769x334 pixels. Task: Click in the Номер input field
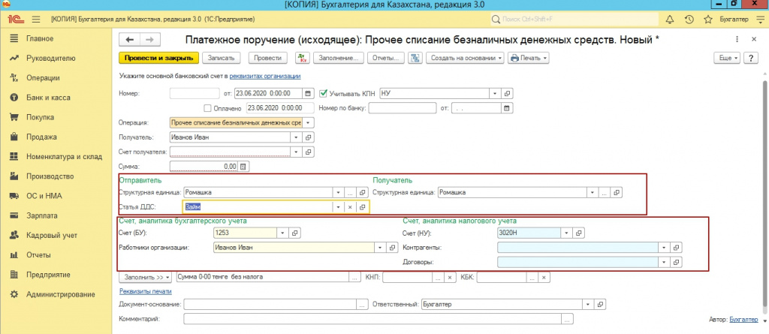(x=195, y=93)
